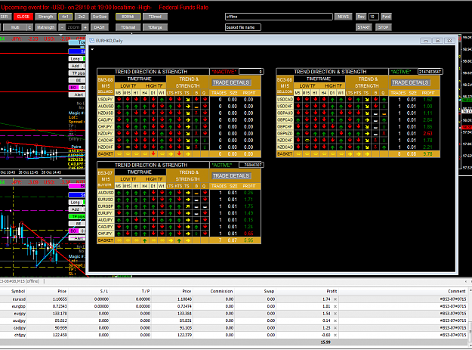The height and width of the screenshot is (350, 472).
Task: Click NZDCHF M15 yellow sideways arrow in SC3-08
Action: 307,141
